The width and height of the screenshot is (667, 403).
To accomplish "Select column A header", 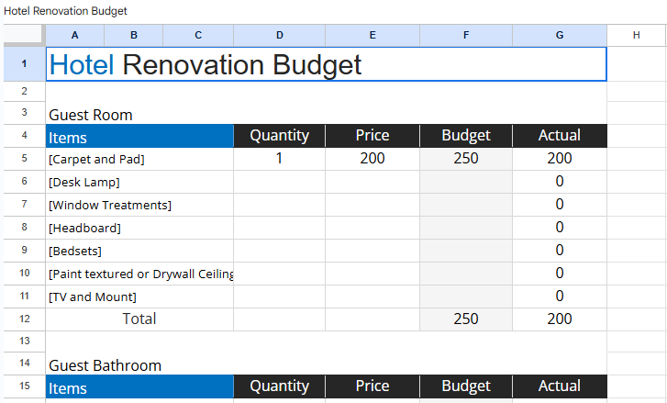I will tap(74, 35).
